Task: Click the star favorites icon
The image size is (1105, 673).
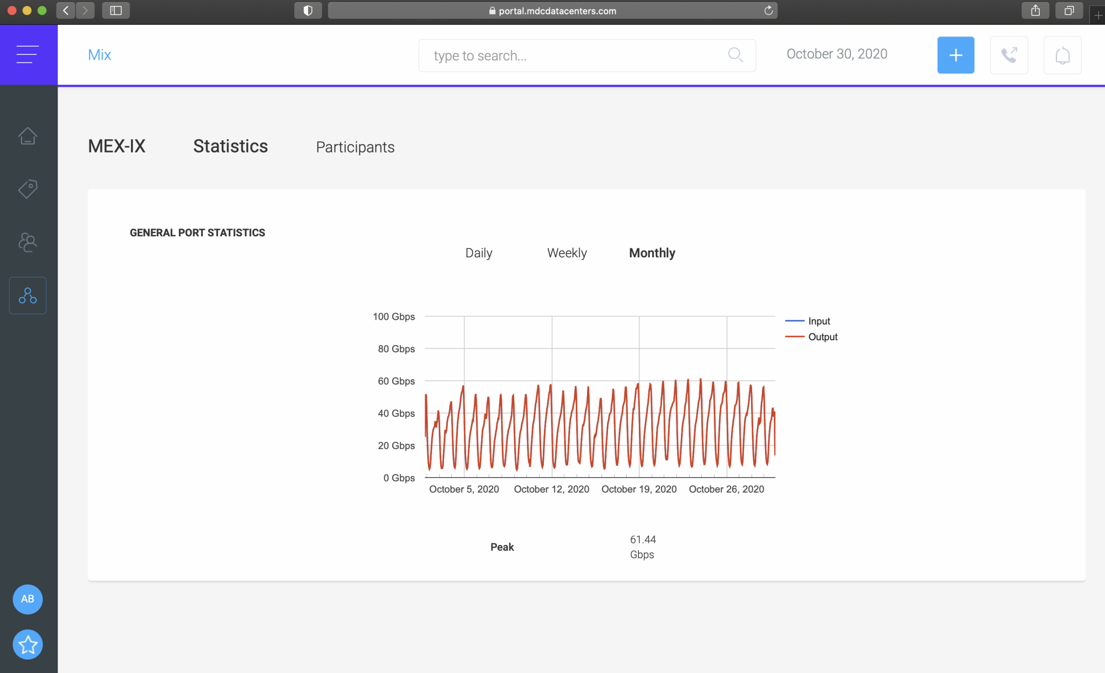Action: (x=28, y=644)
